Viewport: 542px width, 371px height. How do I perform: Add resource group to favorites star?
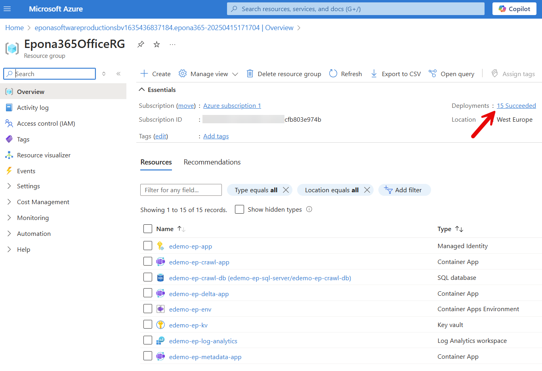coord(157,44)
